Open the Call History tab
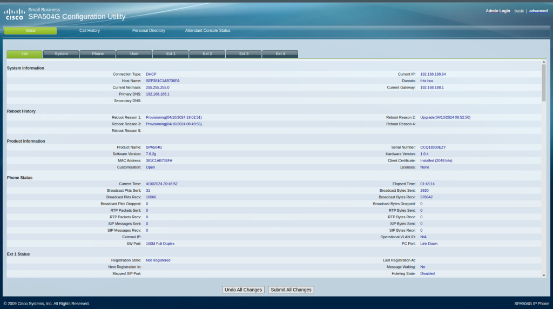The height and width of the screenshot is (309, 553). (x=90, y=31)
